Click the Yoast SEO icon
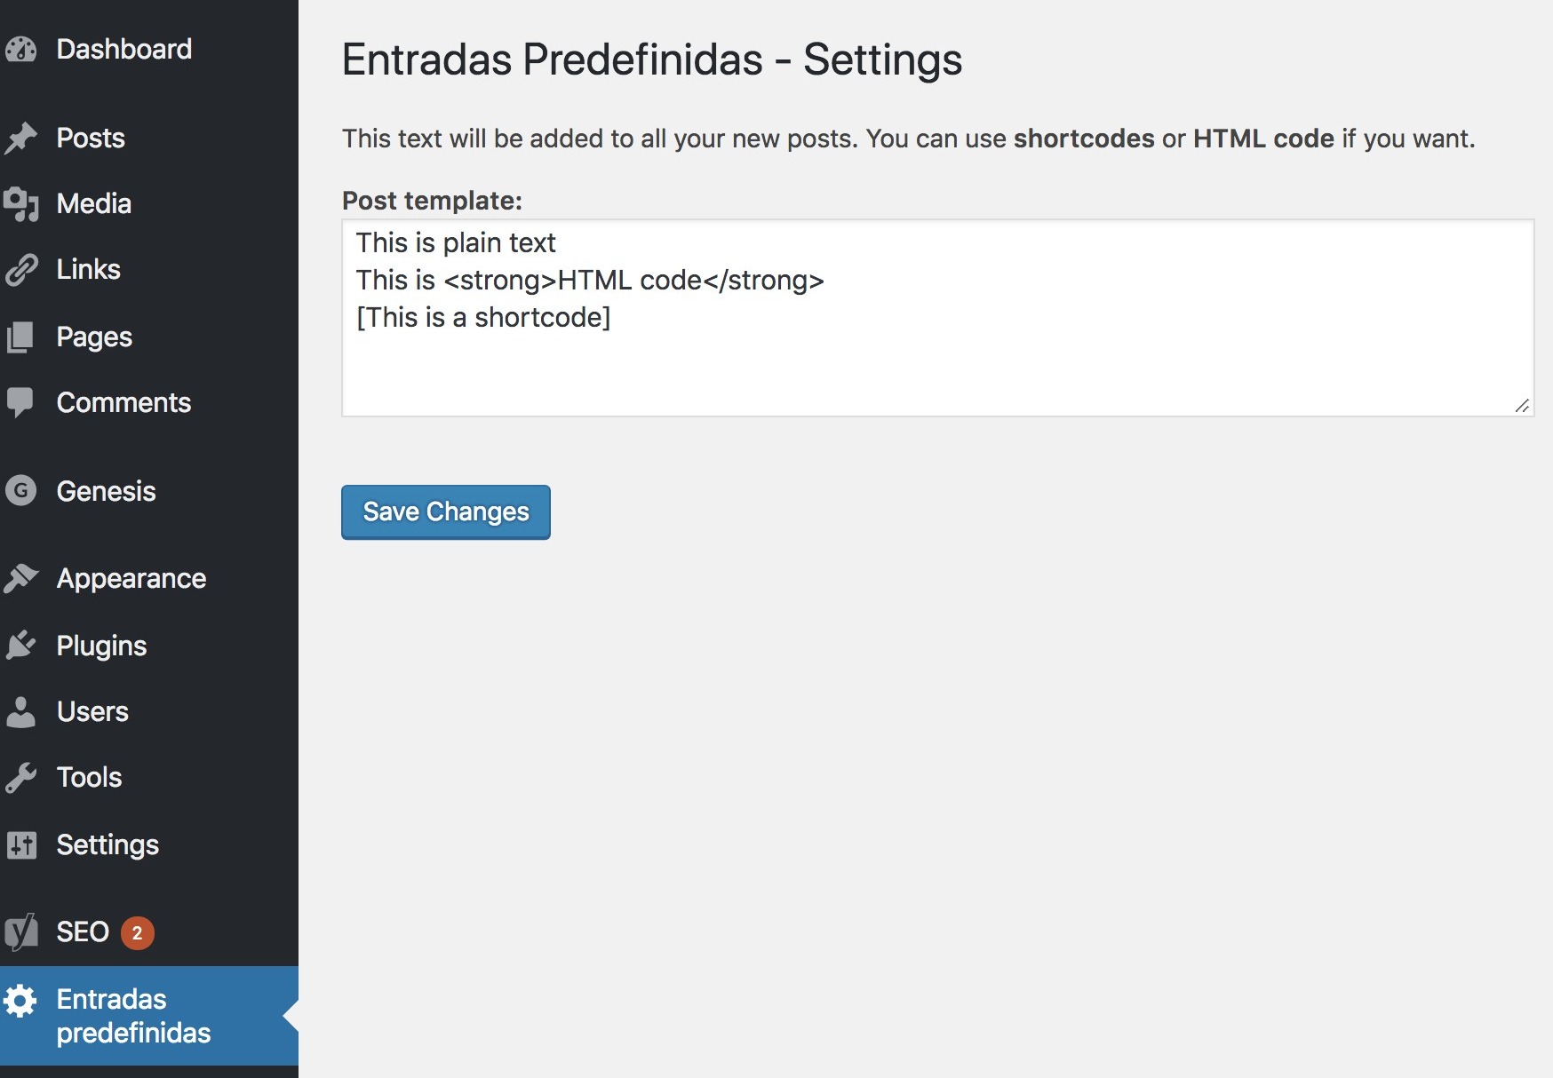 [x=20, y=931]
